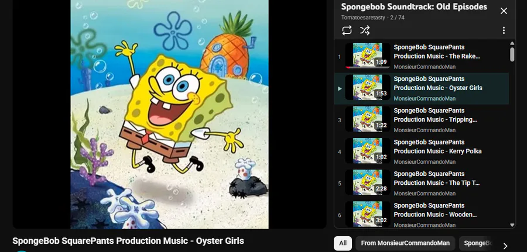
Task: Toggle playlist loop button
Action: pos(347,30)
